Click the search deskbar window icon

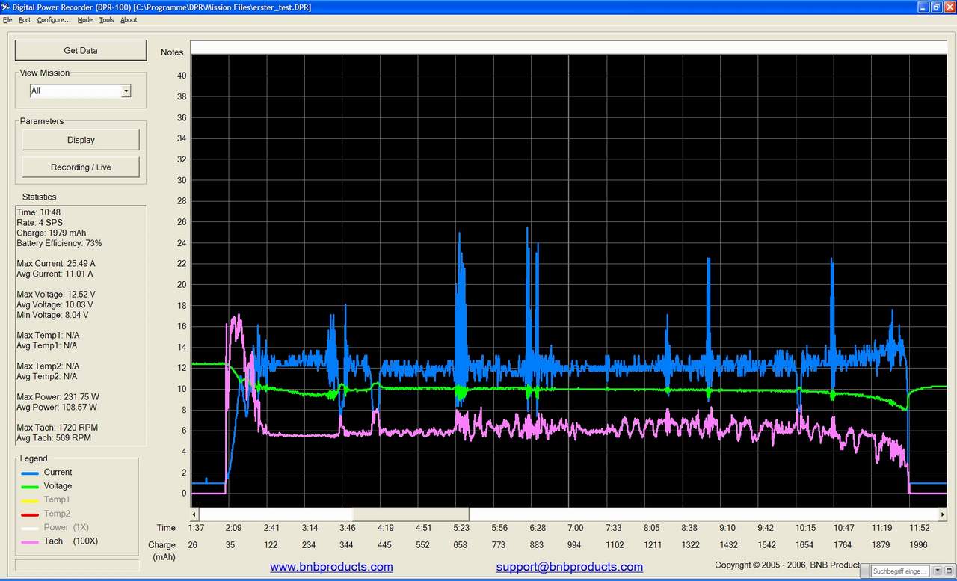[x=949, y=571]
